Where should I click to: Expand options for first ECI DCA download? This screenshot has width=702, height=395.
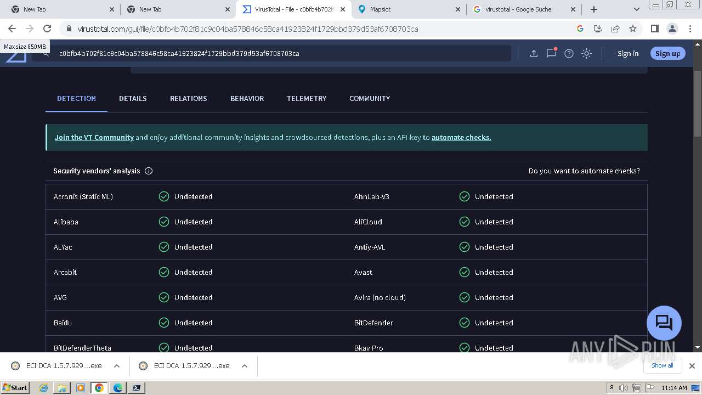[117, 366]
